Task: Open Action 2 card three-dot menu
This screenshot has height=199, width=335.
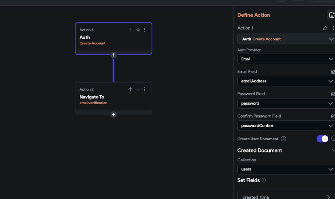Action: coord(145,89)
